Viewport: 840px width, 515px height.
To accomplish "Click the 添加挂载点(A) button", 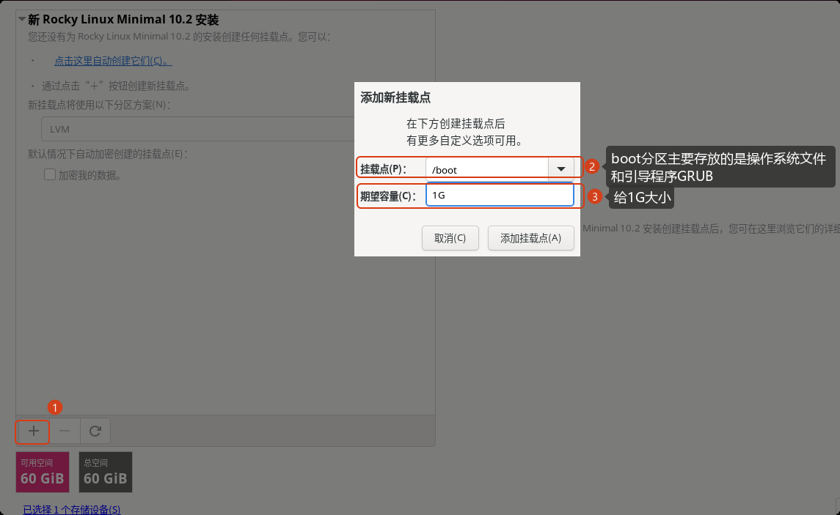I will tap(531, 238).
